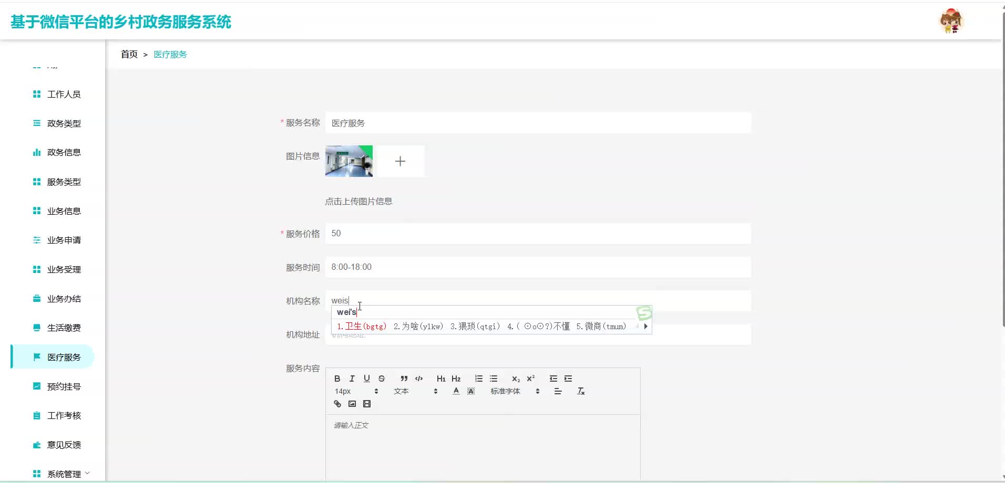Open the 标准字体 font family dropdown

[x=515, y=391]
